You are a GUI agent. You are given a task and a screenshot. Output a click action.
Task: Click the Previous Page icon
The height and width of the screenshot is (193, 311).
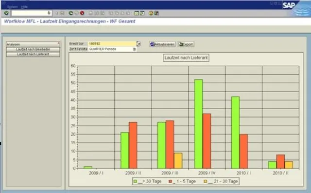pos(117,13)
